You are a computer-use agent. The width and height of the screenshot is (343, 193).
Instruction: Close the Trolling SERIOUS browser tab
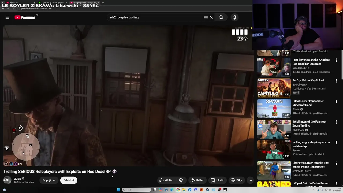click(x=98, y=3)
